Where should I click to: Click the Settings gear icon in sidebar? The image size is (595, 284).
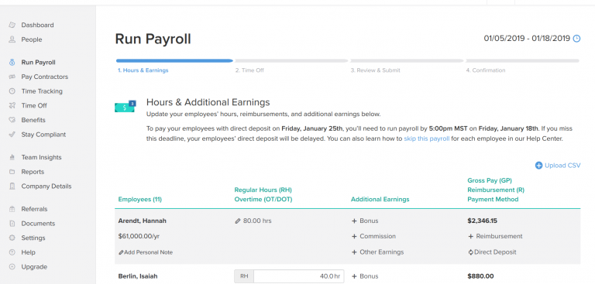pos(12,238)
